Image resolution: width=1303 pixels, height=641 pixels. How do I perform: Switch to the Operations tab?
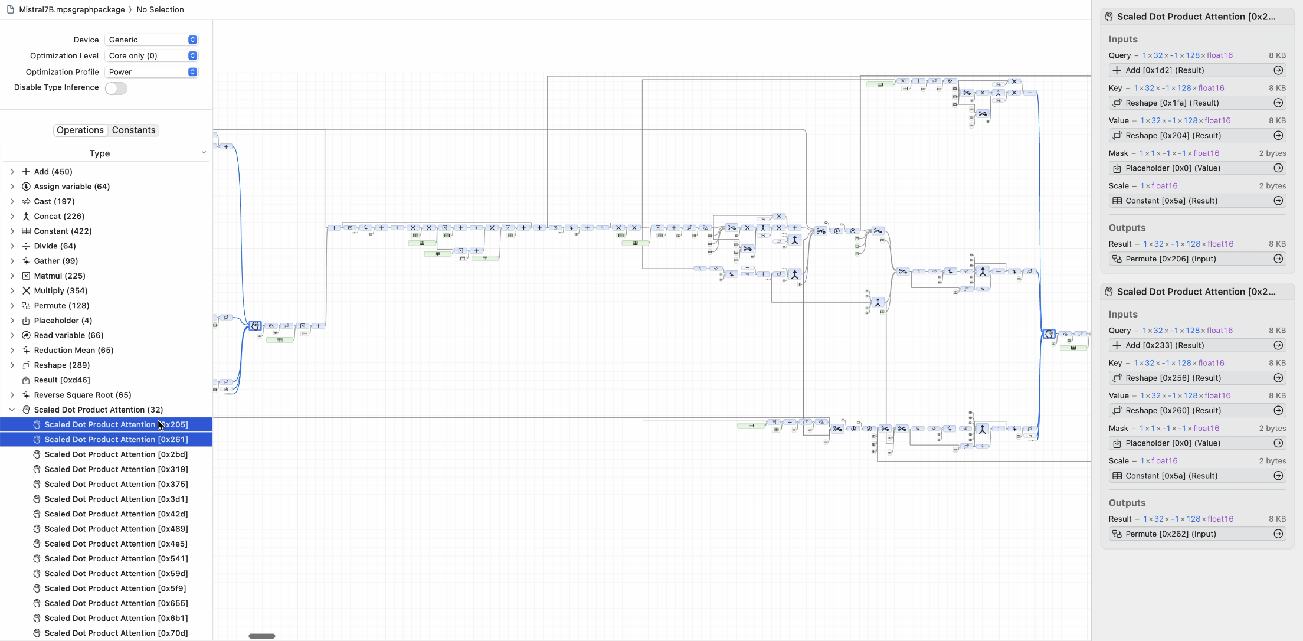(x=80, y=130)
